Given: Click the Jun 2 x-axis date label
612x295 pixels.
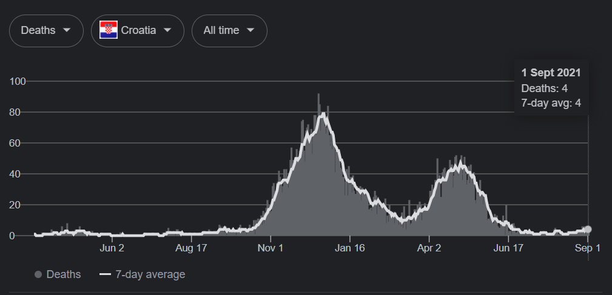Looking at the screenshot, I should tap(112, 248).
